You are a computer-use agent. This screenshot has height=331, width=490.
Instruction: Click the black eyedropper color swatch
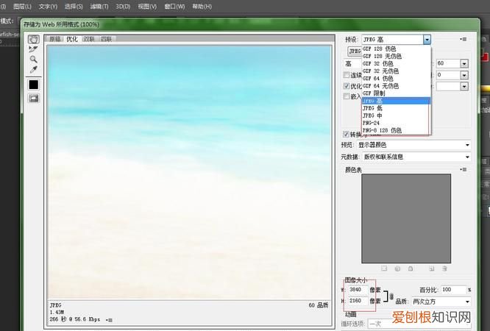point(33,85)
